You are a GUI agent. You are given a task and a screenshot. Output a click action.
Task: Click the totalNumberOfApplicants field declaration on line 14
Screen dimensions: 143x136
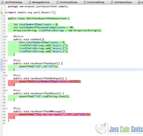pos(36,24)
